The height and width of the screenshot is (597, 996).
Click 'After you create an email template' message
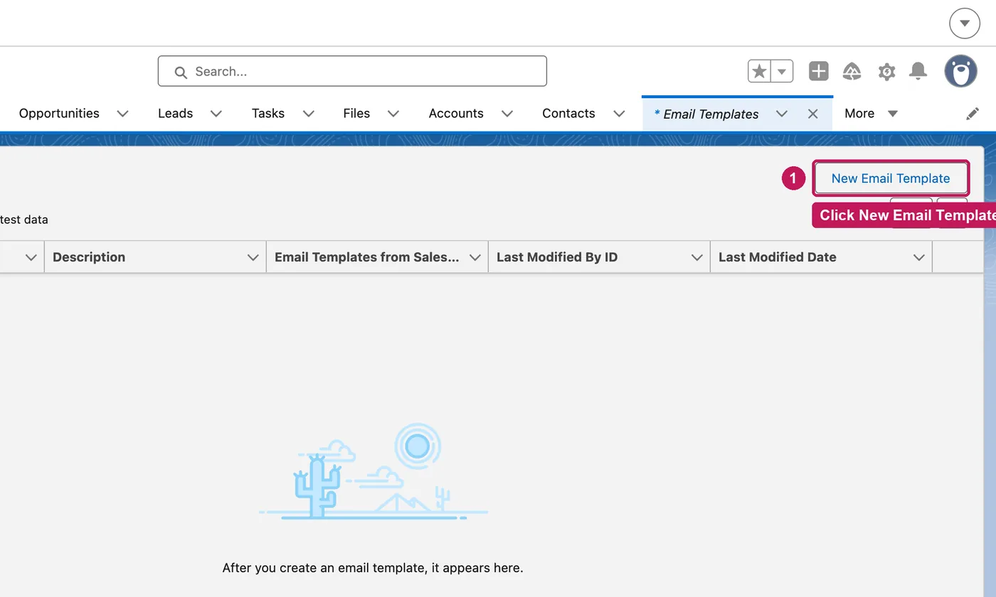coord(373,568)
